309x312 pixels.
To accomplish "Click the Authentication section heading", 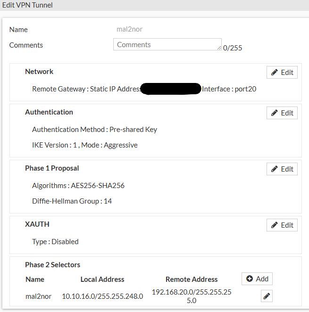I will [x=49, y=112].
